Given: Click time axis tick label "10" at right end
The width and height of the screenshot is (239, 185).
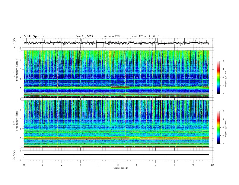Looking at the screenshot, I should click(x=212, y=165).
